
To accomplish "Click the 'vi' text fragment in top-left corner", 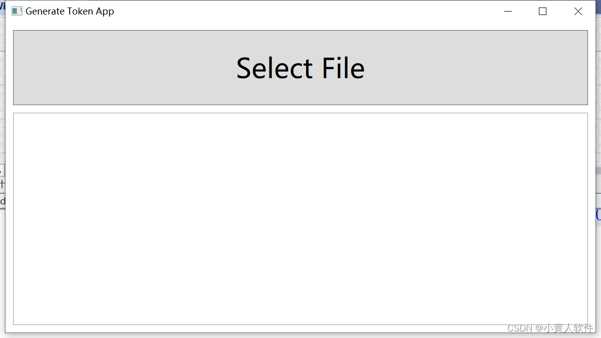I will (x=3, y=7).
